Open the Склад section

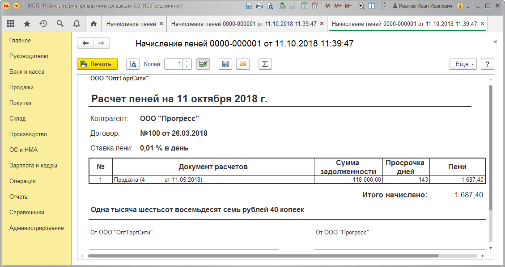pos(17,119)
